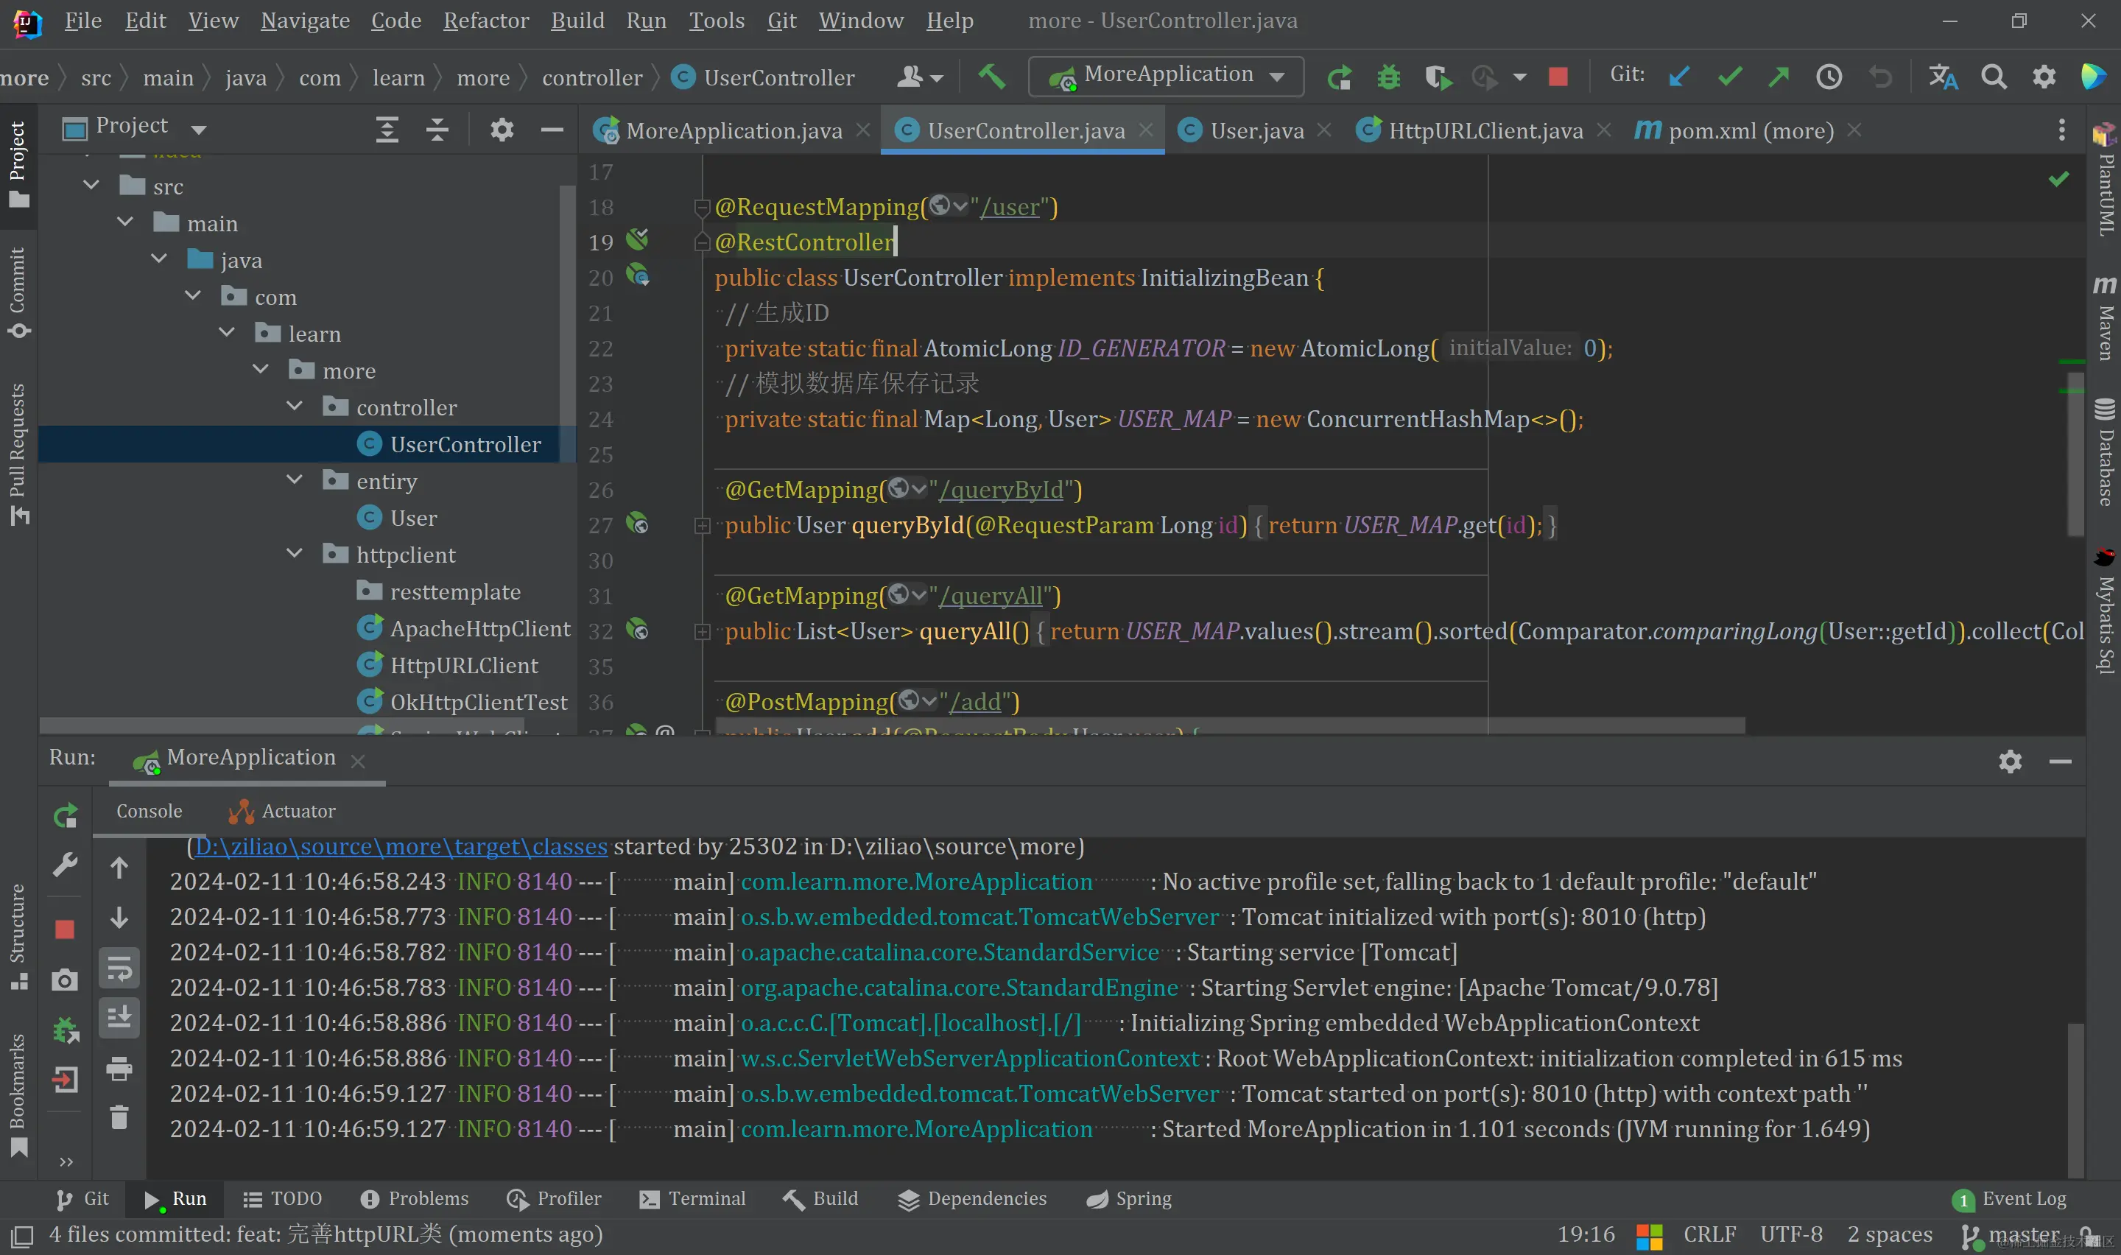
Task: Open IDE settings gear in top toolbar
Action: [x=2044, y=77]
